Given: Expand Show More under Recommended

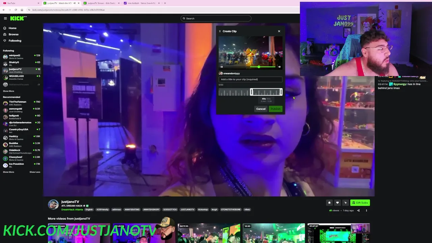Looking at the screenshot, I should (8, 172).
